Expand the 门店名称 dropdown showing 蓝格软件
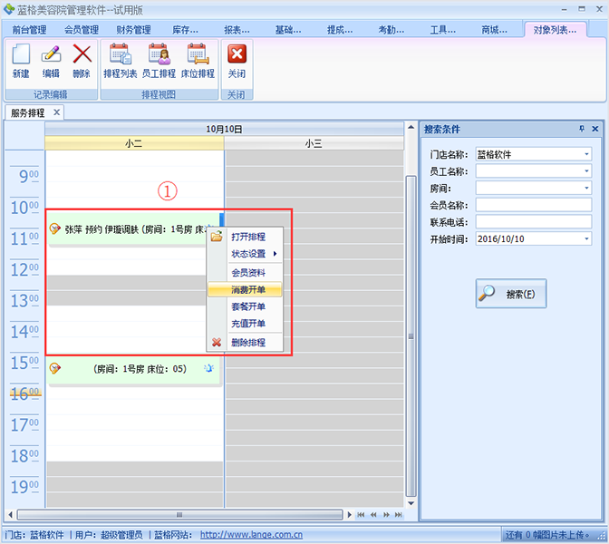The image size is (609, 544). click(586, 154)
